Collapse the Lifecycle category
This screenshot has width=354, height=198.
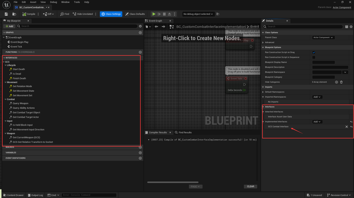tap(6, 65)
